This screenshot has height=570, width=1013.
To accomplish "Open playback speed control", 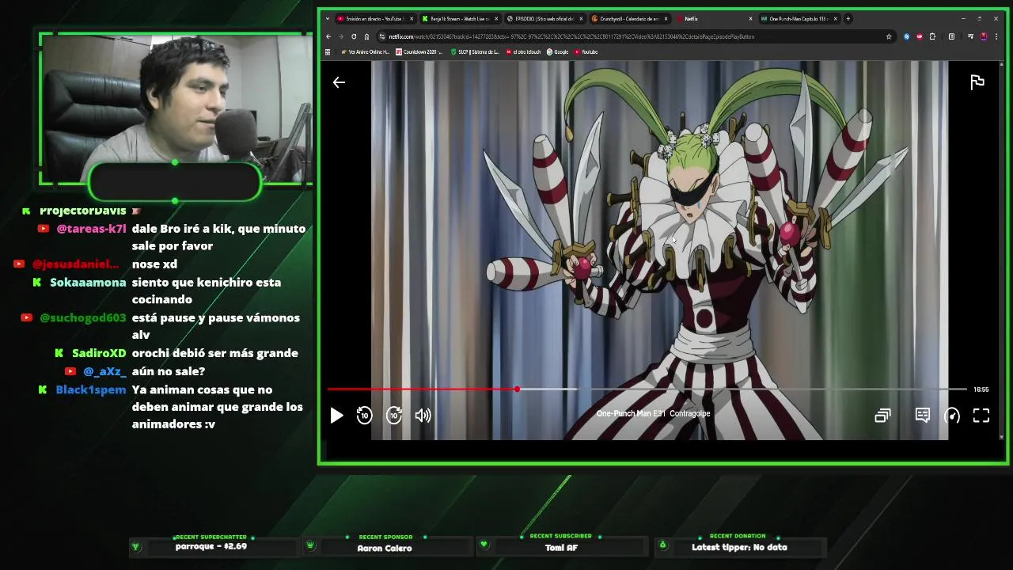I will pyautogui.click(x=952, y=416).
